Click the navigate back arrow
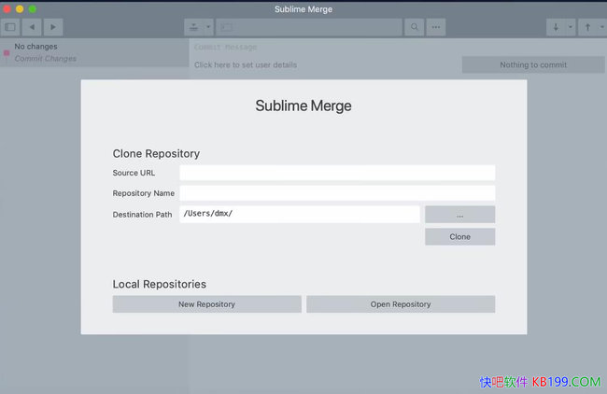This screenshot has height=394, width=607. point(33,27)
